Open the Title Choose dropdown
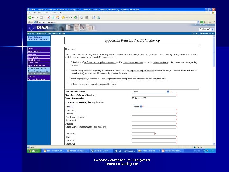229x172 pixels. pos(137,107)
